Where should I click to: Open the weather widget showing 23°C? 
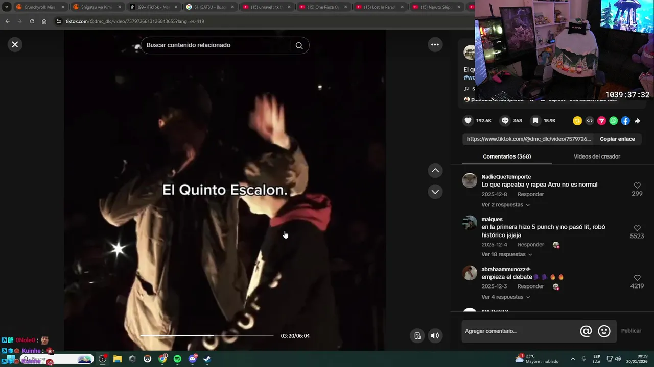click(x=536, y=359)
